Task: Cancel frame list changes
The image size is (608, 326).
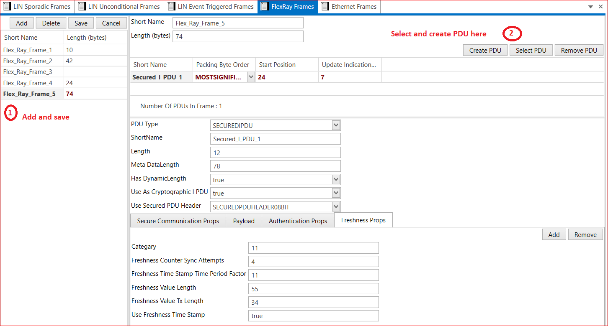Action: [x=111, y=23]
